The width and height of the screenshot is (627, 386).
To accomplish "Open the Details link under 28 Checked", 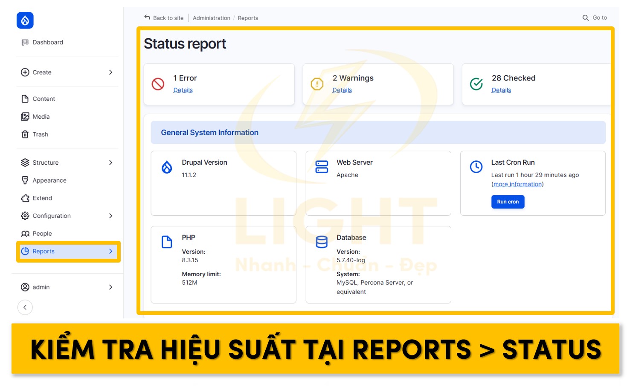I will (x=501, y=90).
